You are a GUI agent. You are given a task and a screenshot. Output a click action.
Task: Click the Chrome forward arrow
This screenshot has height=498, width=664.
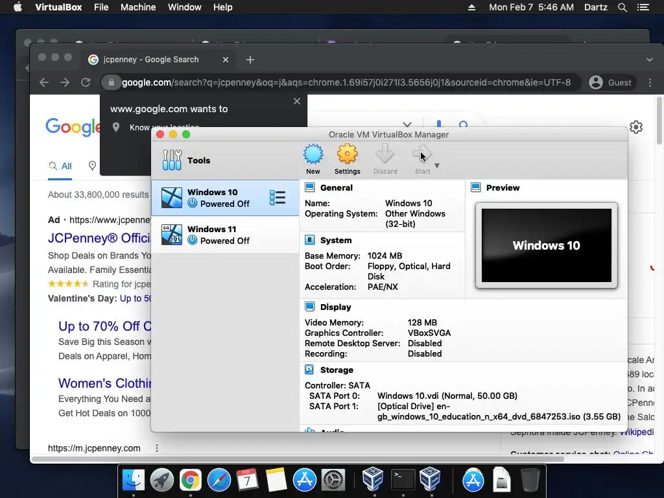[65, 82]
